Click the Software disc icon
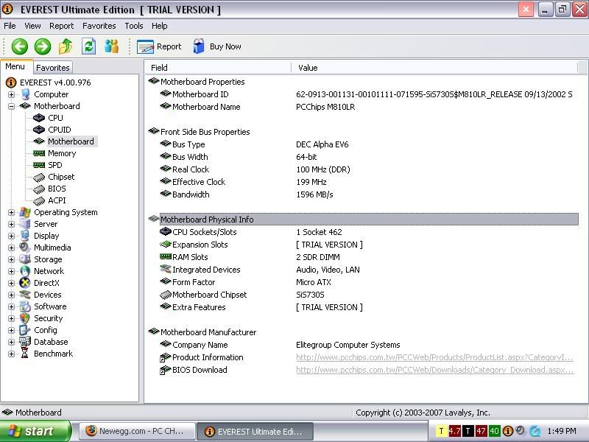This screenshot has height=442, width=589. 25,306
